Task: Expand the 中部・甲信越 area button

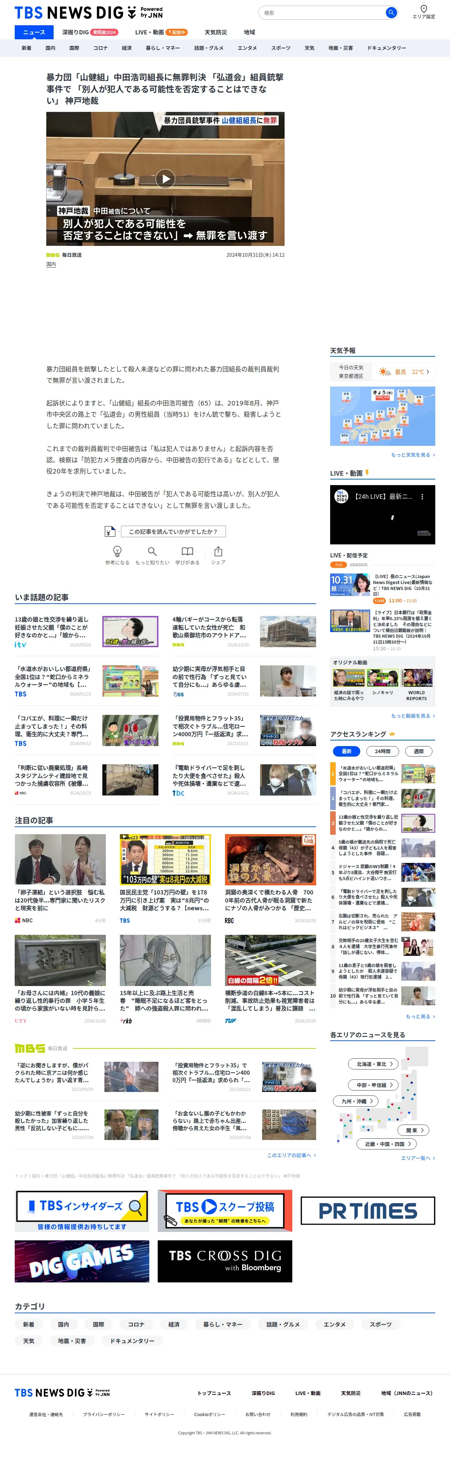Action: tap(374, 1085)
